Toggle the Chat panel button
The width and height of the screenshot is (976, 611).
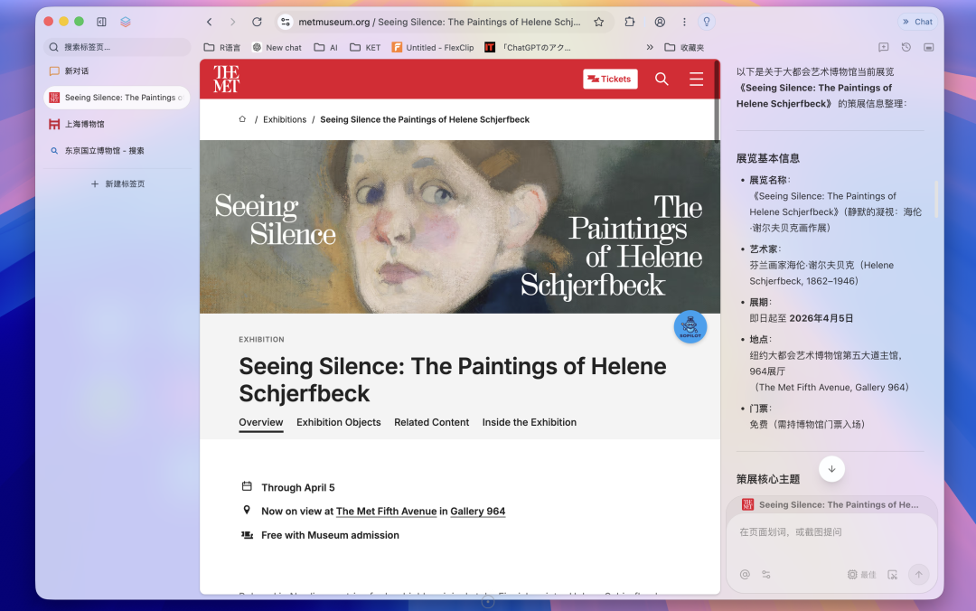[917, 22]
